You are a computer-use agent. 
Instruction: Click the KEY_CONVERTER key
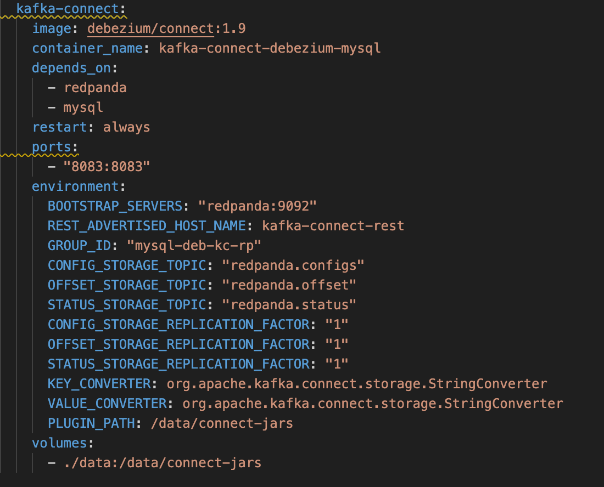pos(99,383)
